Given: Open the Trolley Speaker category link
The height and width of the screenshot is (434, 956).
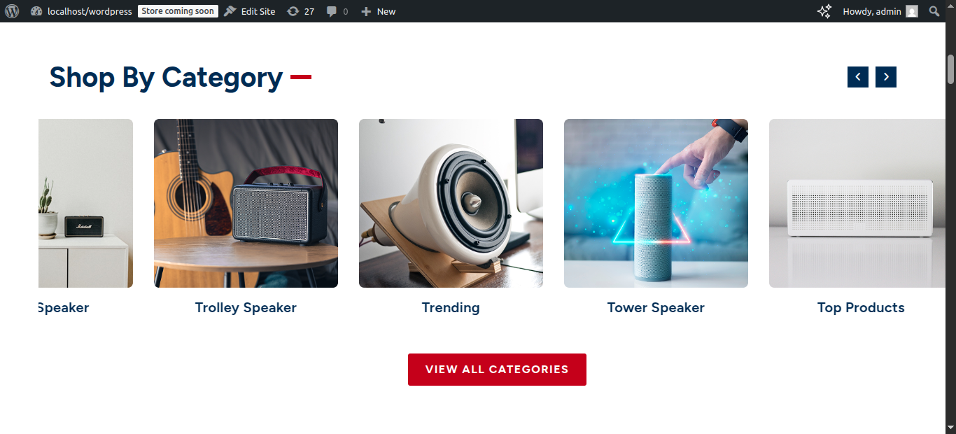Looking at the screenshot, I should coord(246,308).
